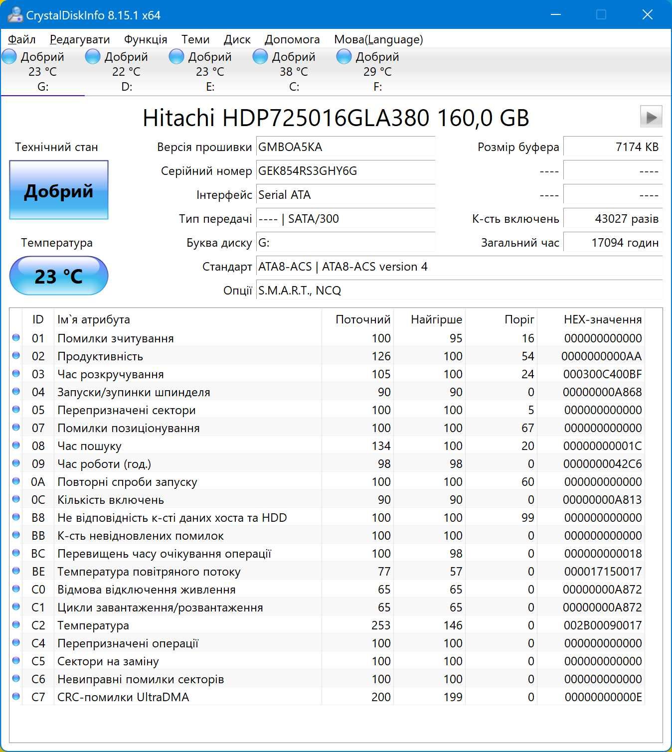
Task: Click status dot for Перепризначені сектори
Action: (16, 409)
